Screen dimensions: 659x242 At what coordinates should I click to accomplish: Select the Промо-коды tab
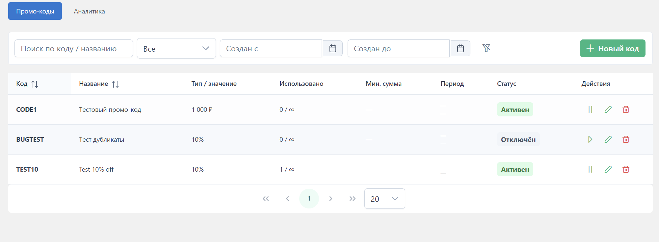[35, 11]
